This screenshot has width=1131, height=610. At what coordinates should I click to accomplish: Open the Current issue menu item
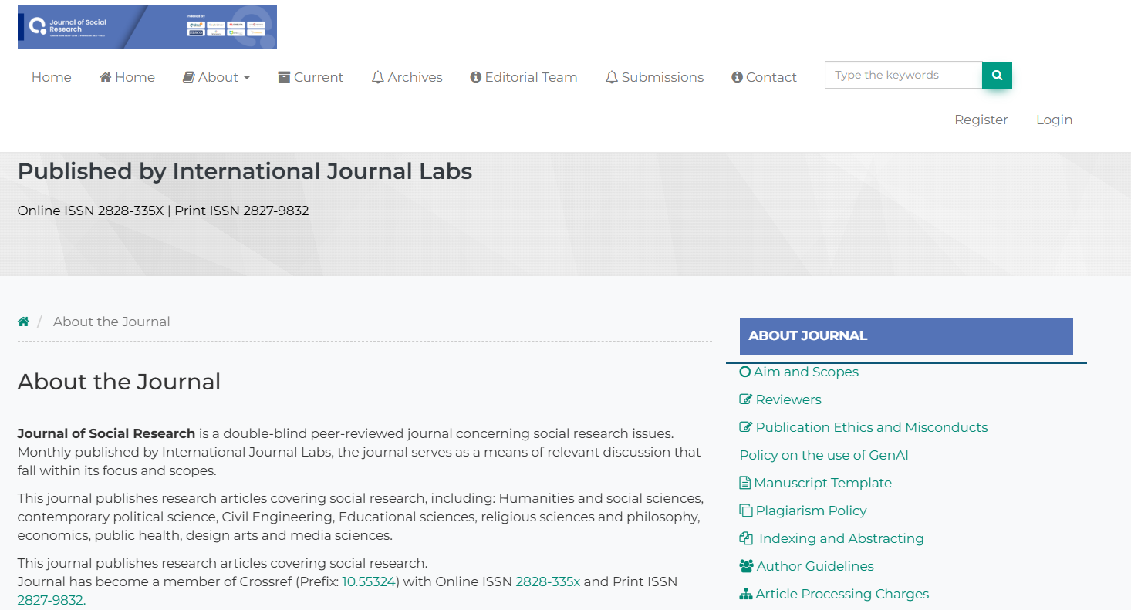pos(310,77)
